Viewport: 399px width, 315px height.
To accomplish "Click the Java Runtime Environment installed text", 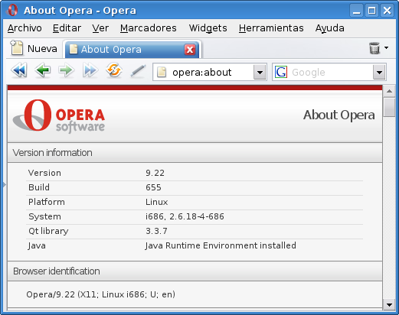I will [x=221, y=245].
